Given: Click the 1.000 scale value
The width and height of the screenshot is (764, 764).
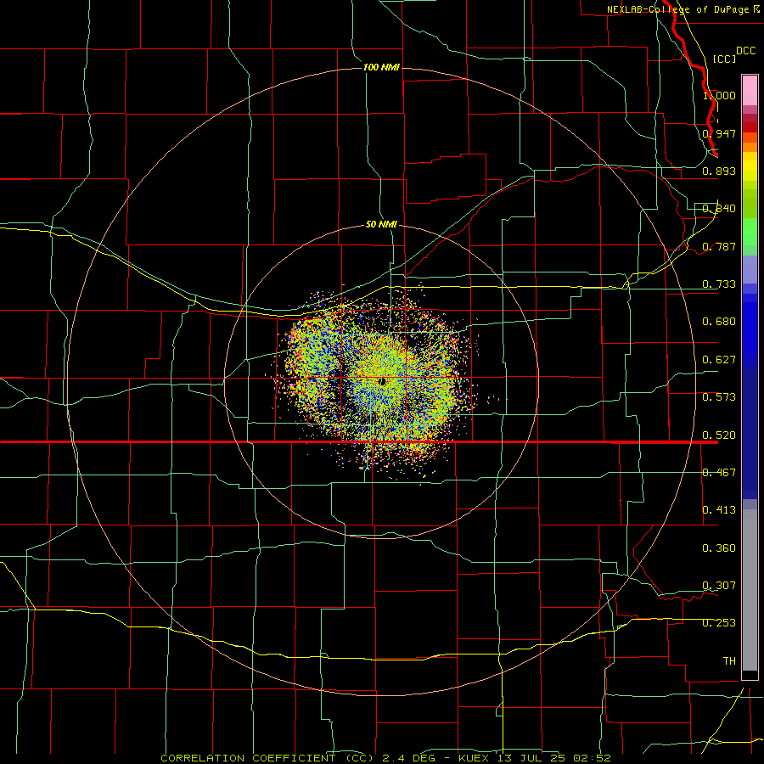Looking at the screenshot, I should click(719, 95).
